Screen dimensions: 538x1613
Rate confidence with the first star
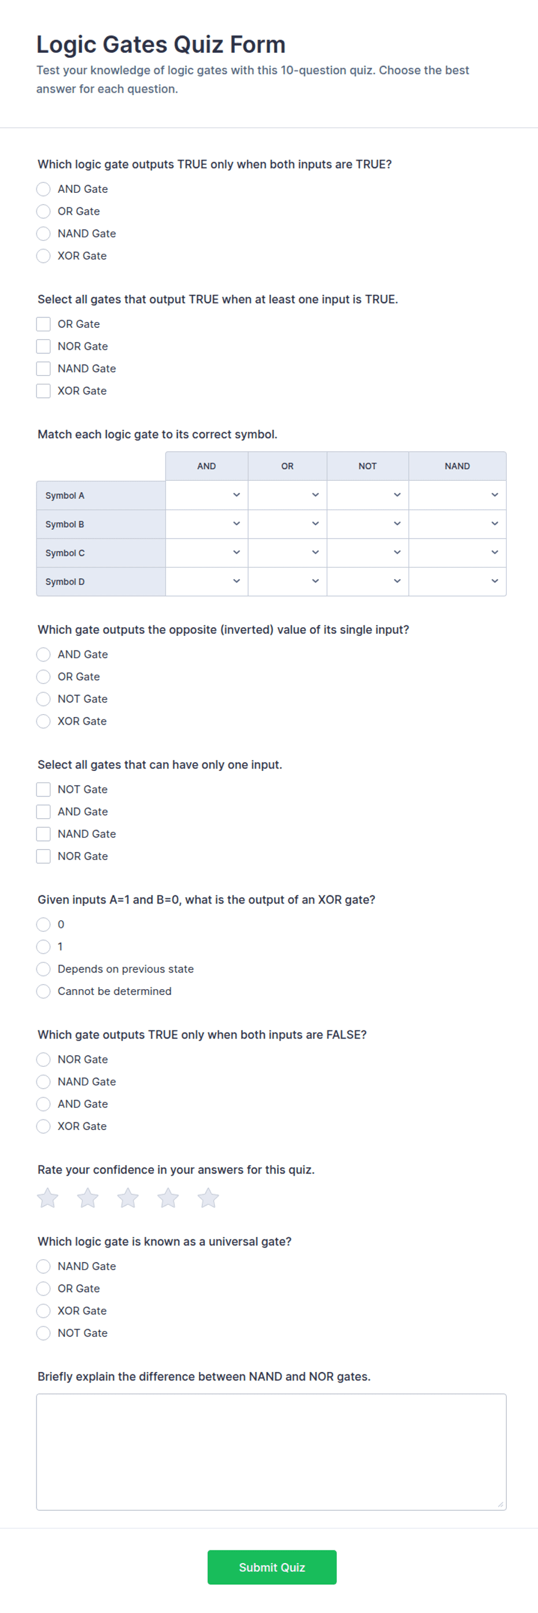coord(47,1198)
